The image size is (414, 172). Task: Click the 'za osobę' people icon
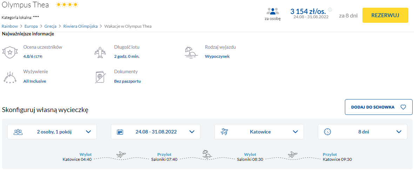[x=273, y=11]
